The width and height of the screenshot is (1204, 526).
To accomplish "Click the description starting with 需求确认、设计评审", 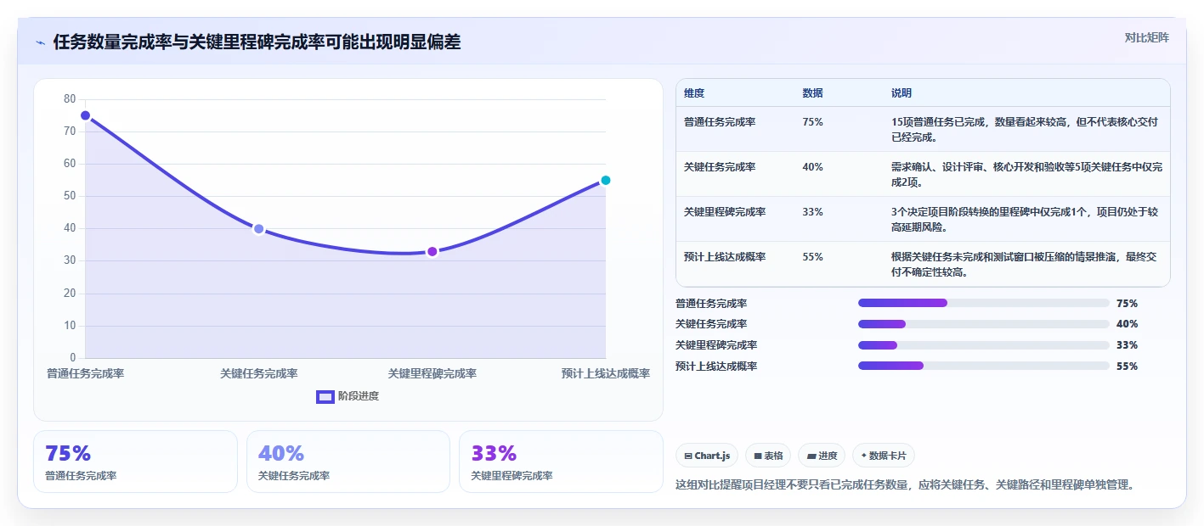I will click(x=1026, y=174).
